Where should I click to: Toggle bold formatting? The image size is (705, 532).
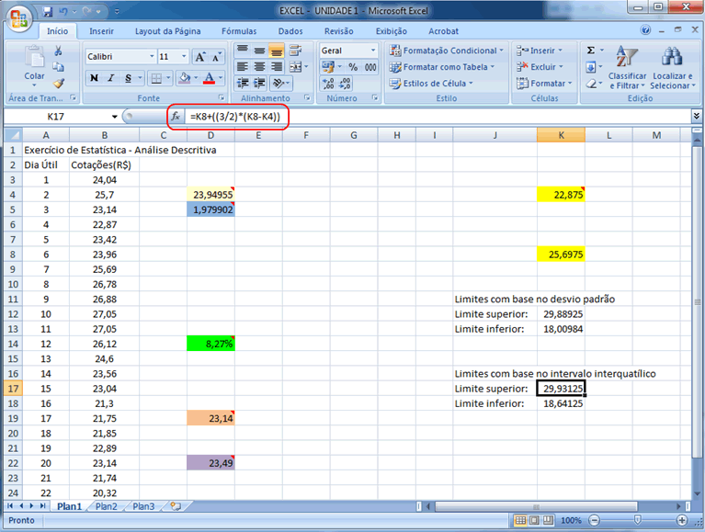coord(94,78)
